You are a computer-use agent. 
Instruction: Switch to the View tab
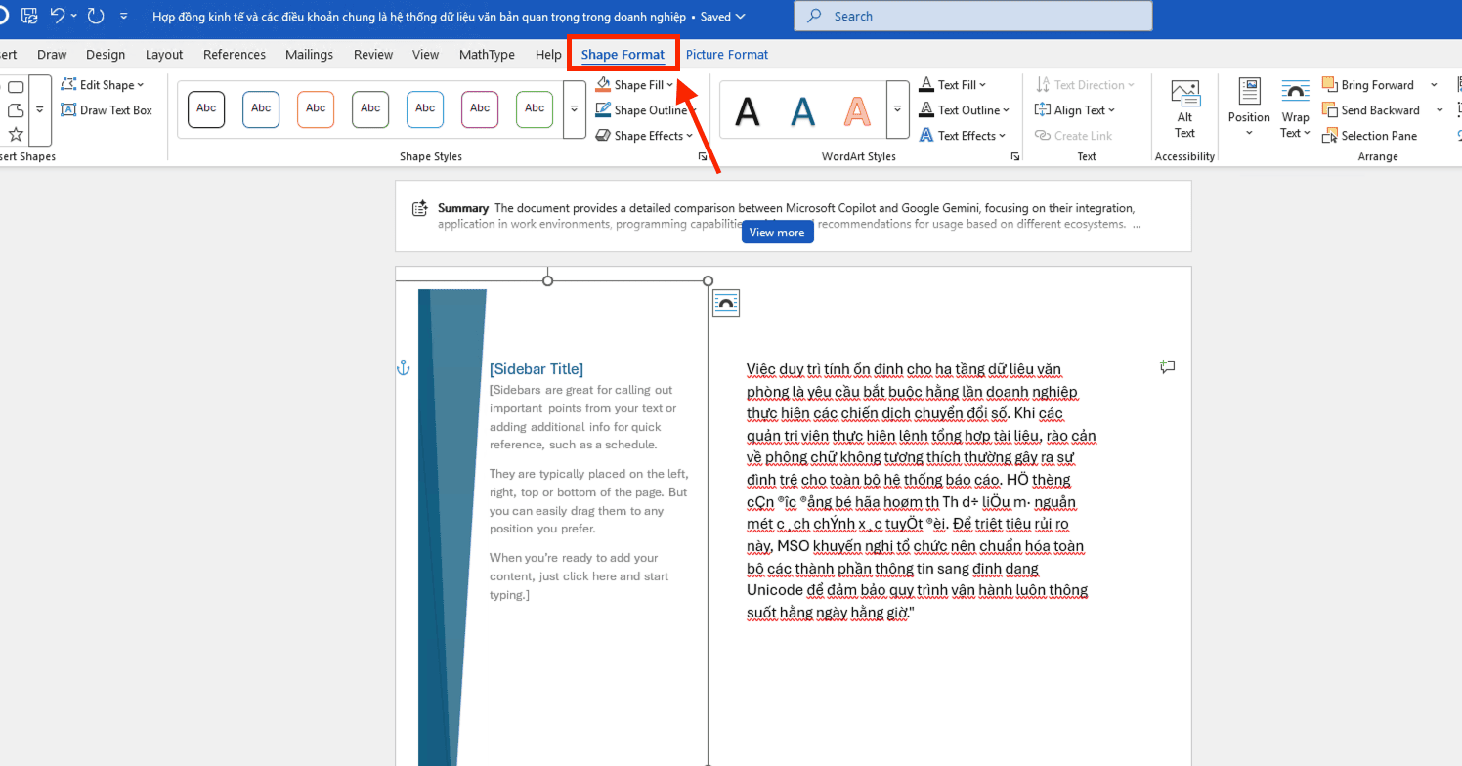426,55
